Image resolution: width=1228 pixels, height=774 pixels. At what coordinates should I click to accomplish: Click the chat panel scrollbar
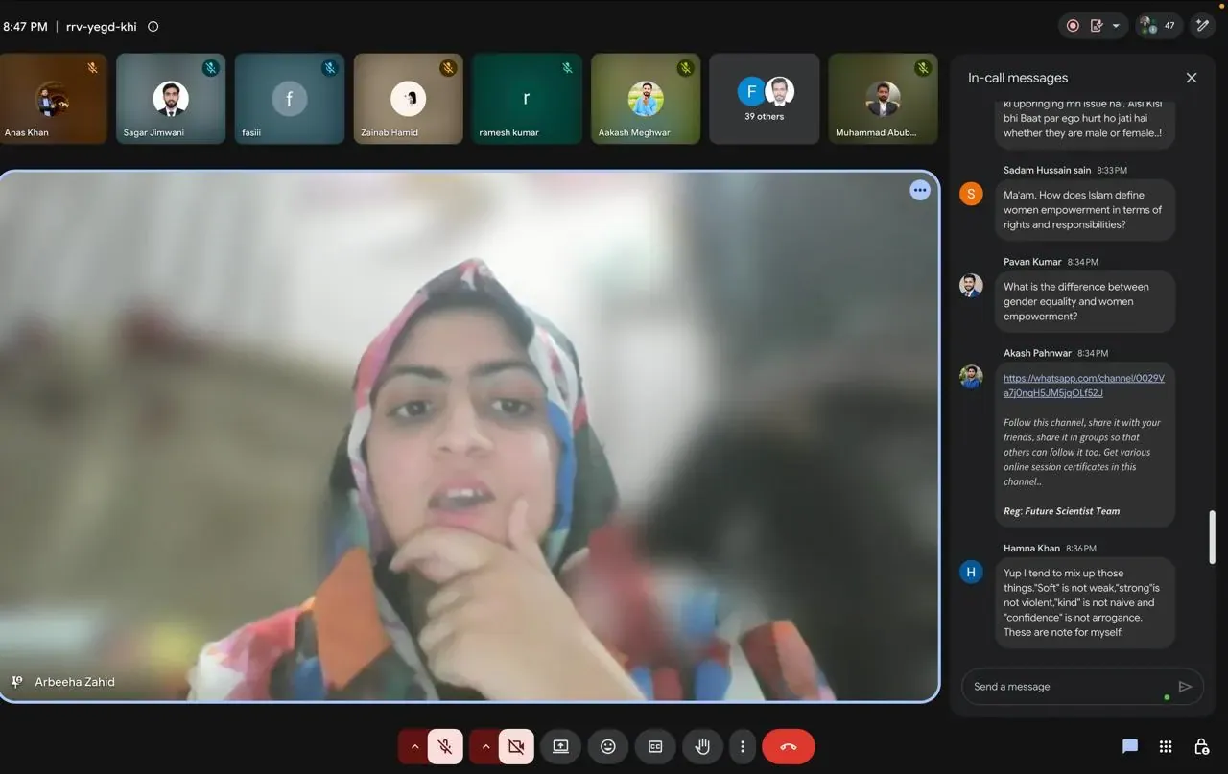1212,537
